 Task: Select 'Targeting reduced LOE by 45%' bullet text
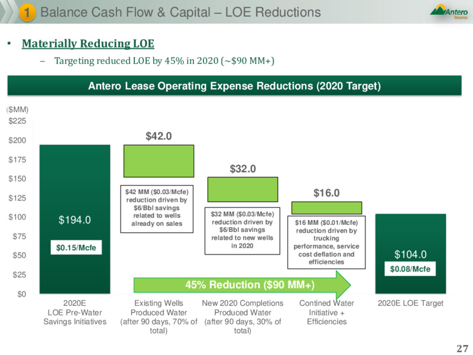[164, 61]
